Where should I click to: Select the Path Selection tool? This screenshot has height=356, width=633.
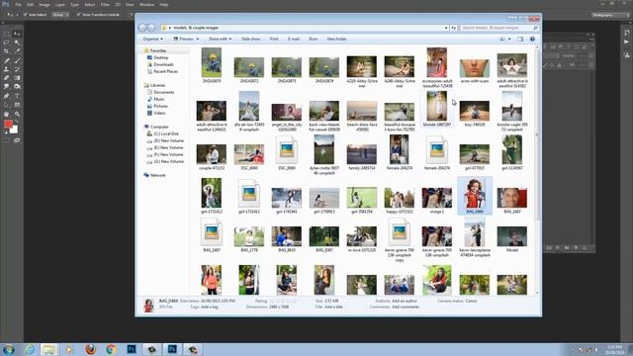tap(7, 105)
